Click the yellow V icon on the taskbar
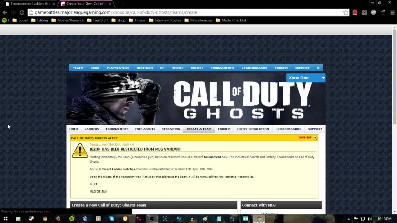Screen dimensions: 397x223 pos(125,219)
